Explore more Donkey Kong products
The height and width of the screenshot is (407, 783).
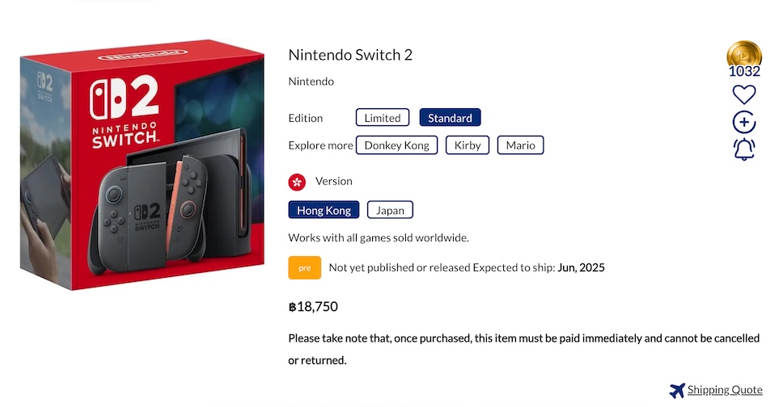click(x=398, y=145)
